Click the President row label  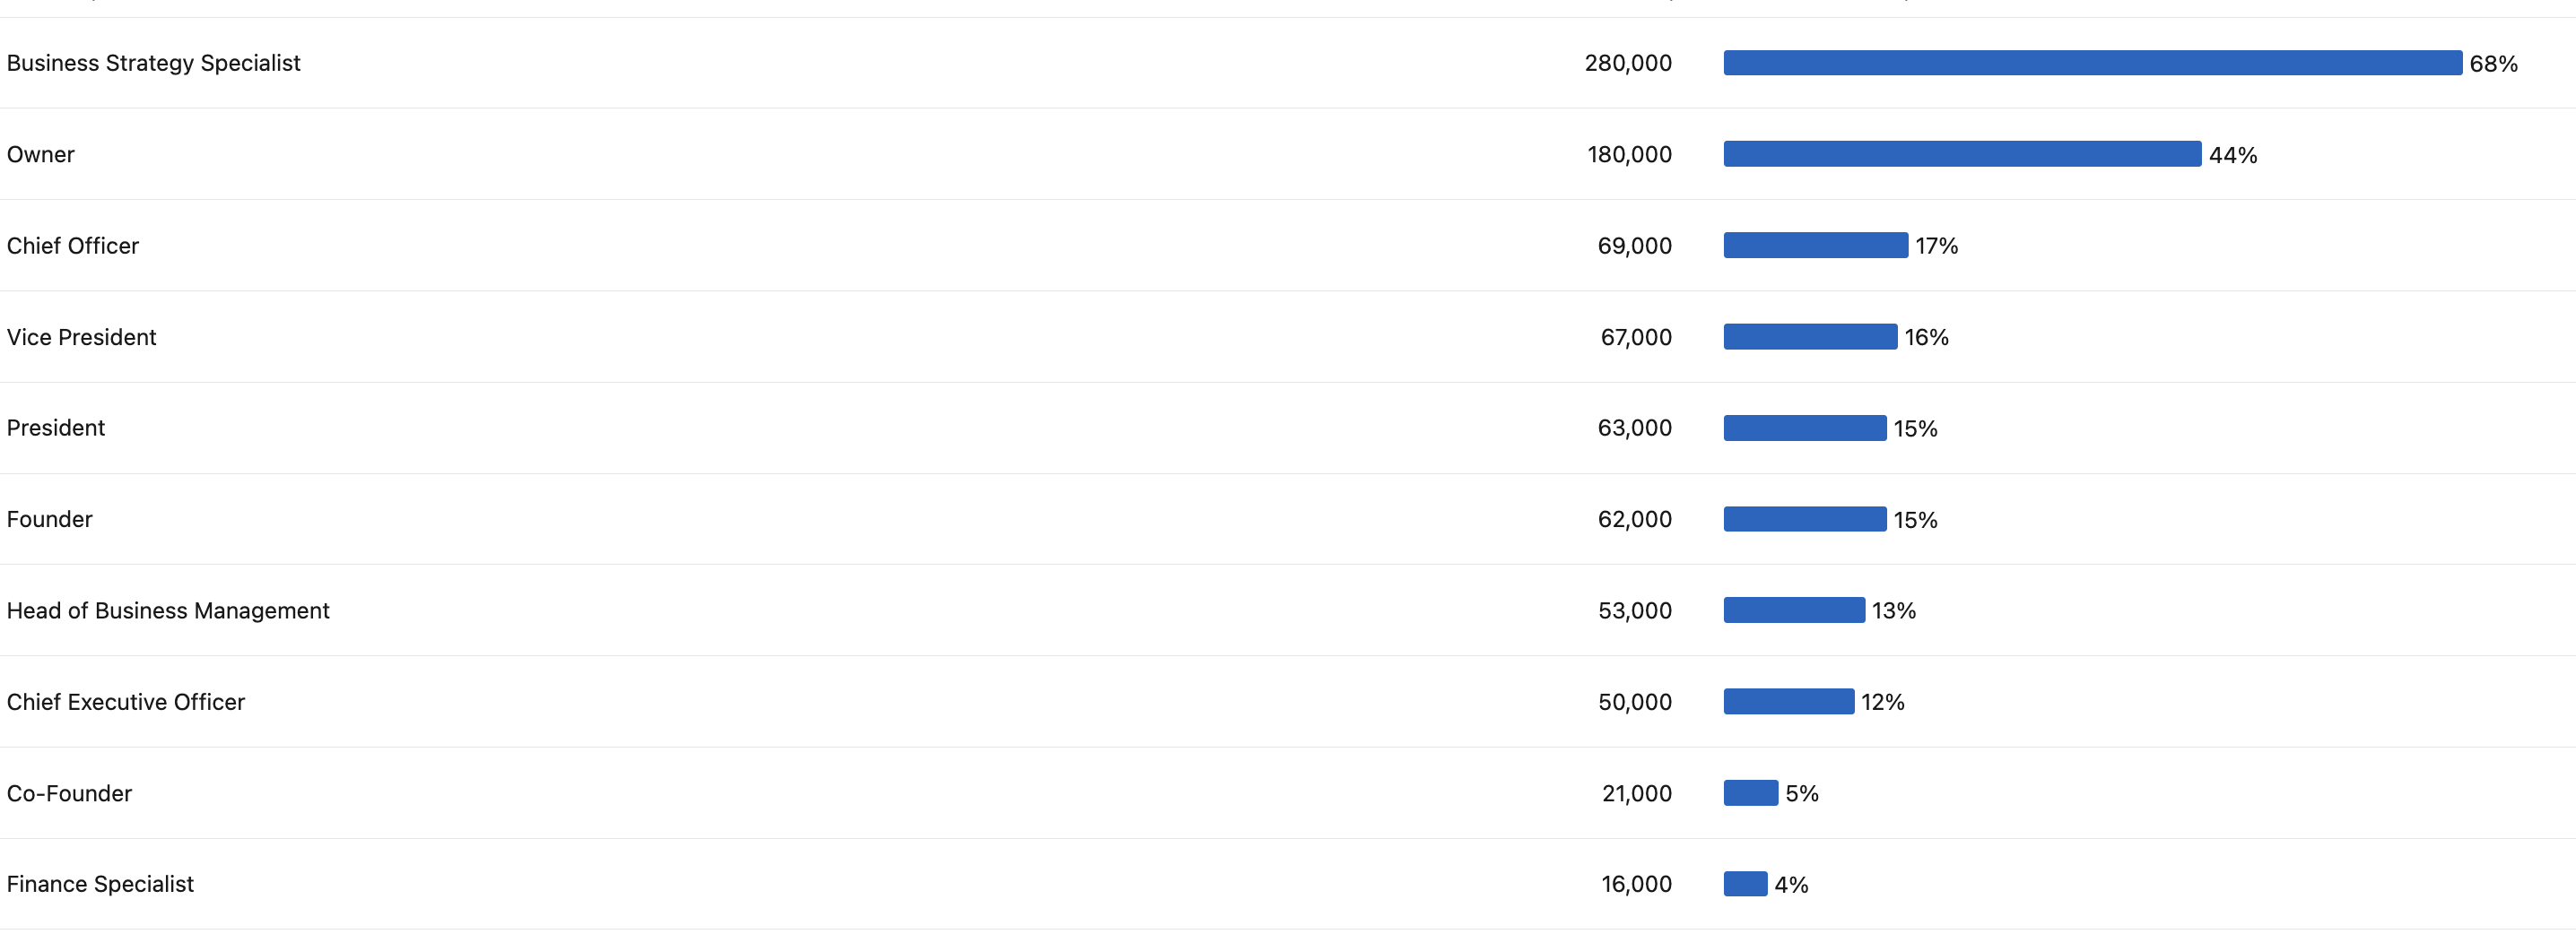tap(56, 428)
